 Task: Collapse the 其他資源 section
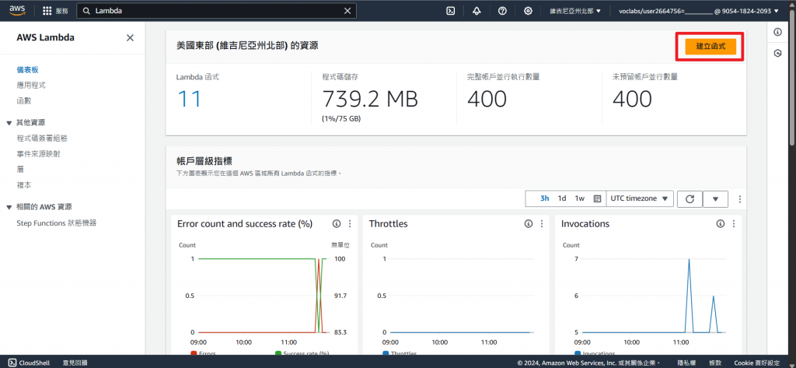(9, 122)
